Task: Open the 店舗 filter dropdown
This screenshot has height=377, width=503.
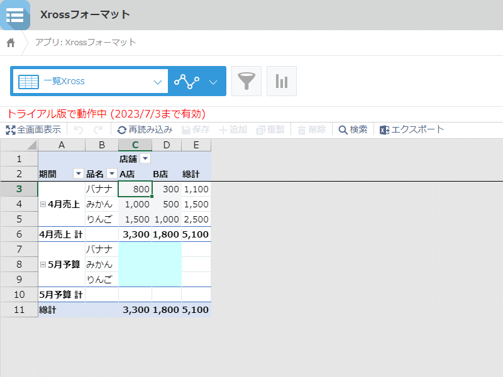Action: pos(145,158)
